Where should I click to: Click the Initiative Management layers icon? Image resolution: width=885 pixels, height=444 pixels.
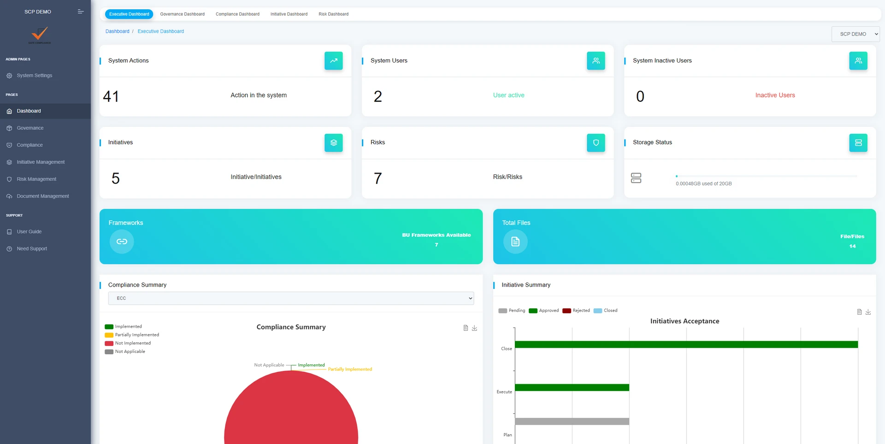9,162
